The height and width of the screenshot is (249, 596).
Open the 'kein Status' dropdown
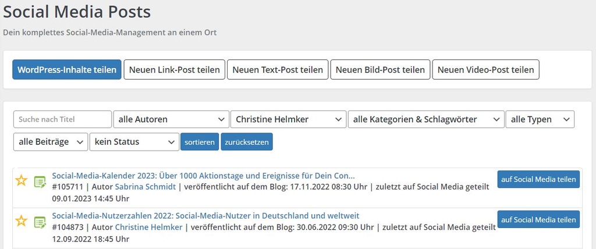pyautogui.click(x=134, y=142)
